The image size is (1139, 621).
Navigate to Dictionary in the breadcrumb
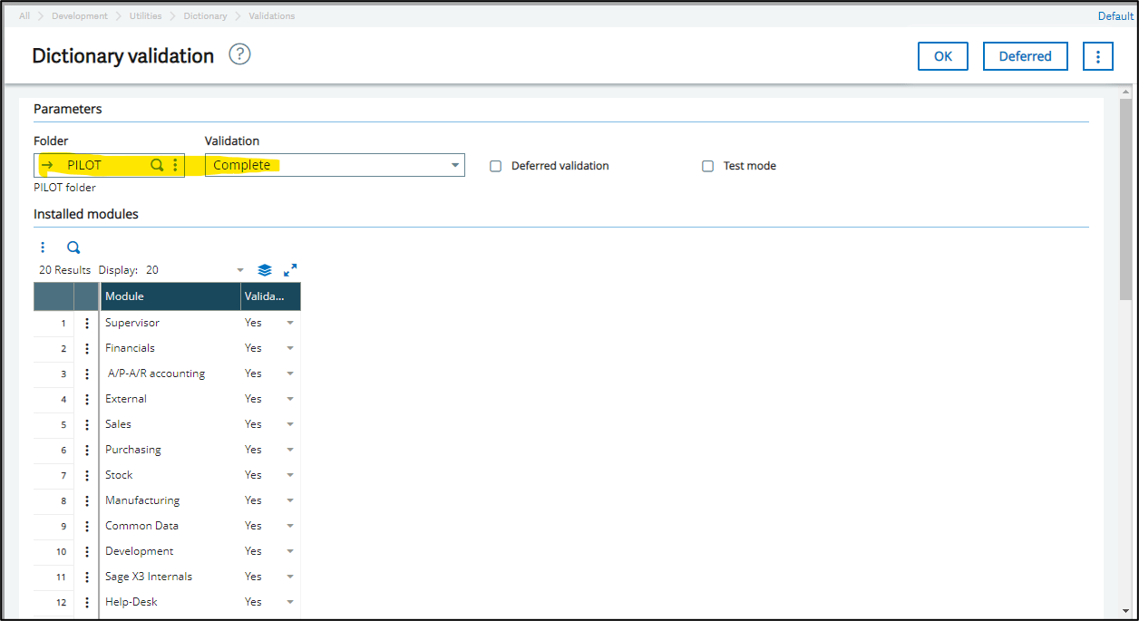pyautogui.click(x=205, y=16)
